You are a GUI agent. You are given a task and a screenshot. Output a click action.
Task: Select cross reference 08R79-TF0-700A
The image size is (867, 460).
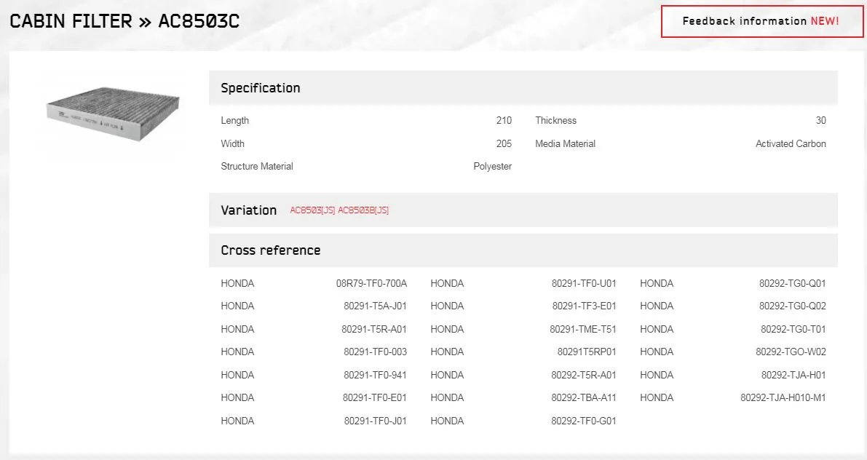coord(371,283)
